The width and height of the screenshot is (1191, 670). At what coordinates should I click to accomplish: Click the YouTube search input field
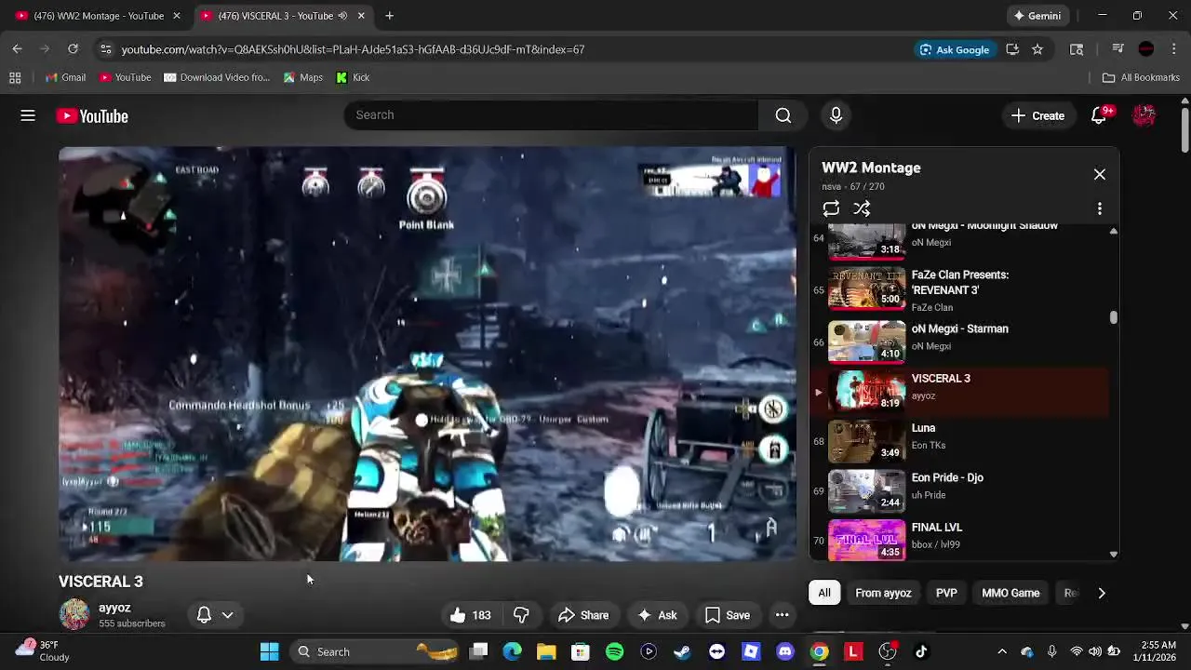[552, 115]
